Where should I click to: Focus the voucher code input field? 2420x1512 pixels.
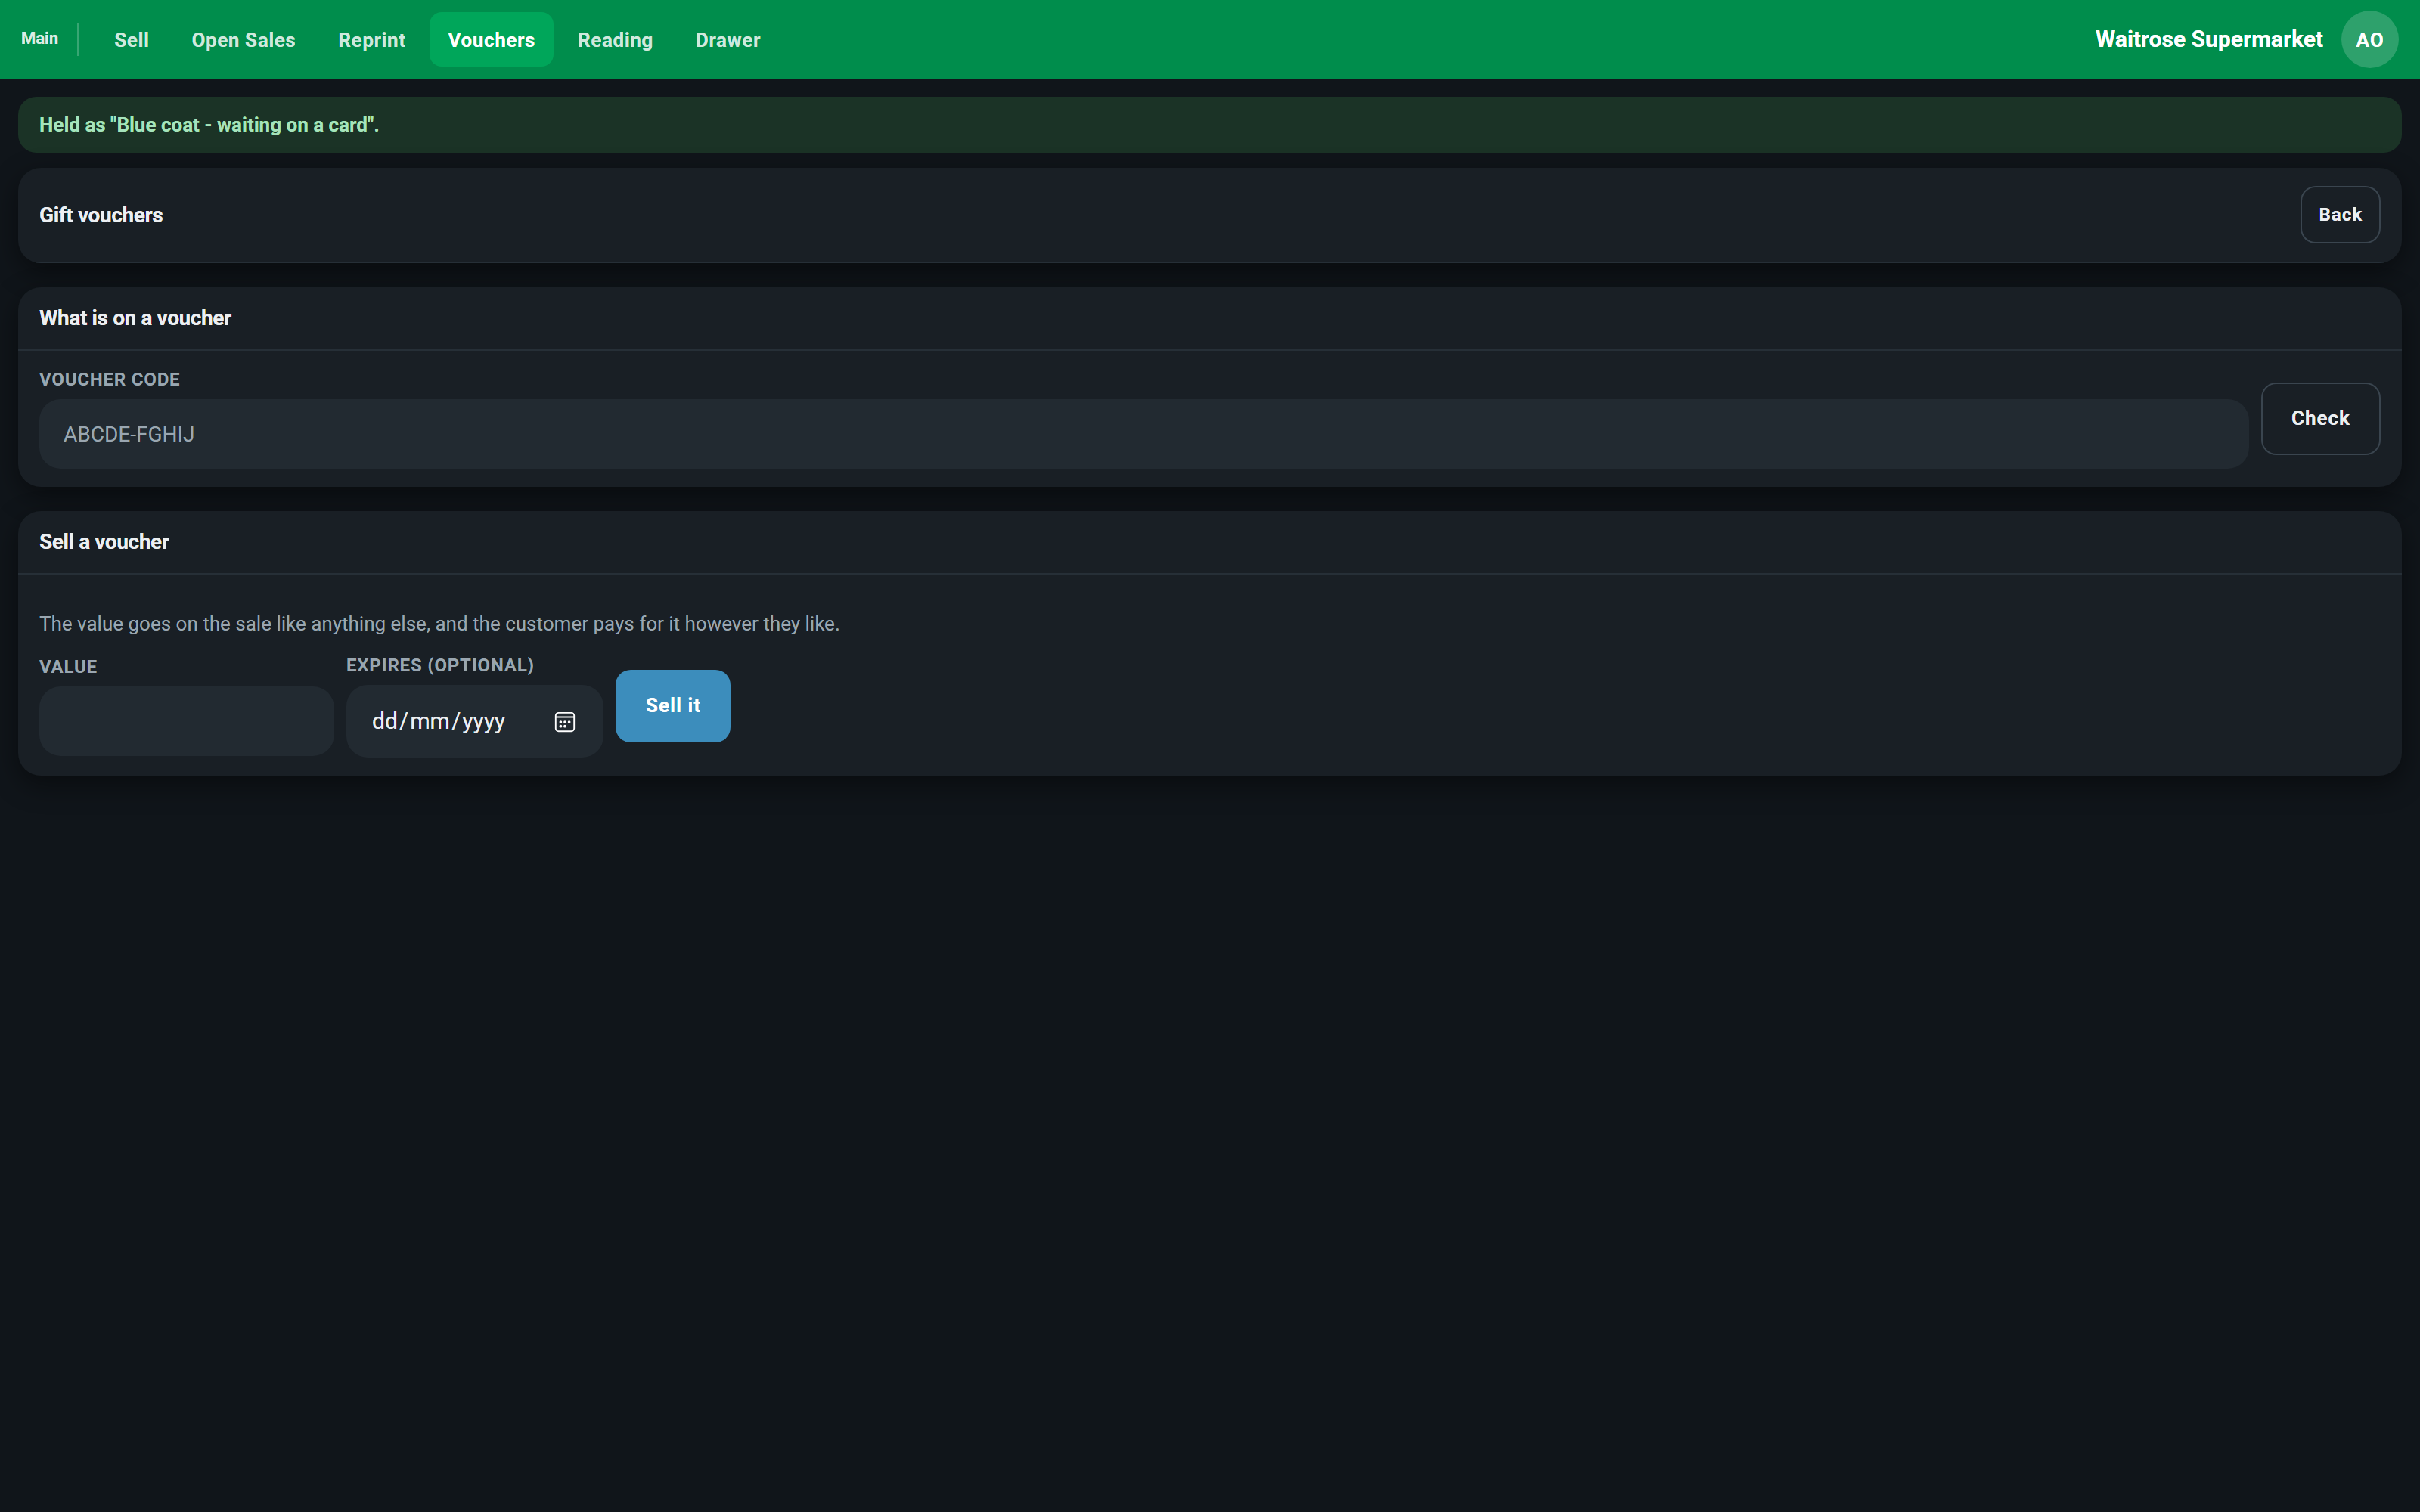pyautogui.click(x=1143, y=434)
